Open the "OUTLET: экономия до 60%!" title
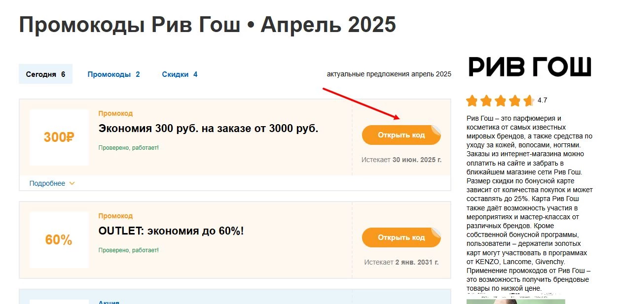 coord(171,231)
